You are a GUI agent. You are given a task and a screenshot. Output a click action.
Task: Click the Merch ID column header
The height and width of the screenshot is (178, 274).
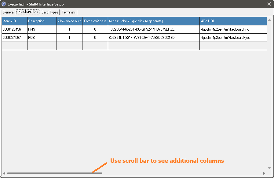(14, 21)
